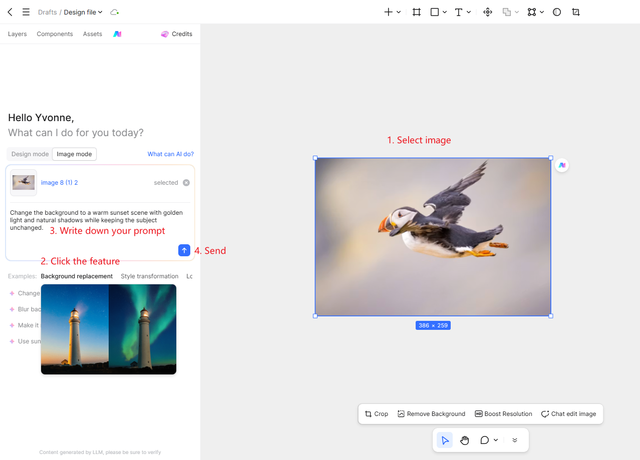640x460 pixels.
Task: Select the Text tool
Action: [x=458, y=12]
